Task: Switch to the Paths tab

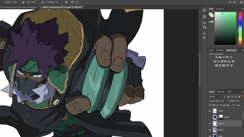Action: tap(229, 92)
